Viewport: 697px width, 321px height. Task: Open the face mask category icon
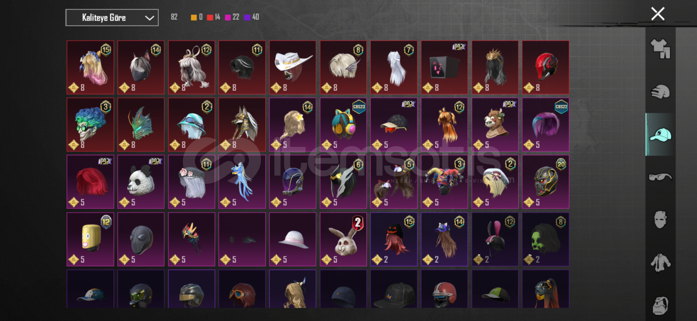click(660, 220)
